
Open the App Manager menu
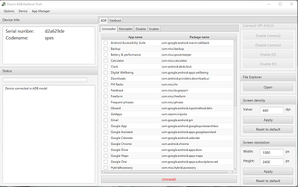click(x=41, y=11)
